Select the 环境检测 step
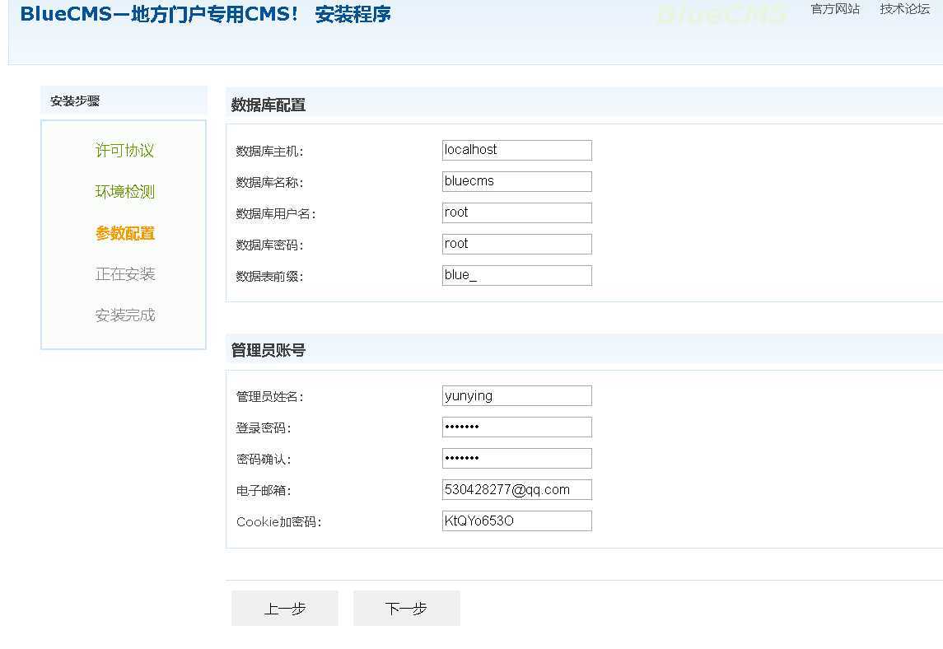 [124, 192]
